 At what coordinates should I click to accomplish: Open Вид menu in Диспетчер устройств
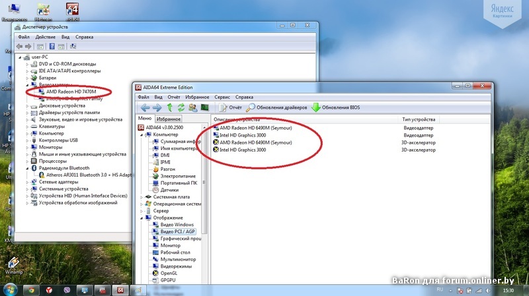65,37
